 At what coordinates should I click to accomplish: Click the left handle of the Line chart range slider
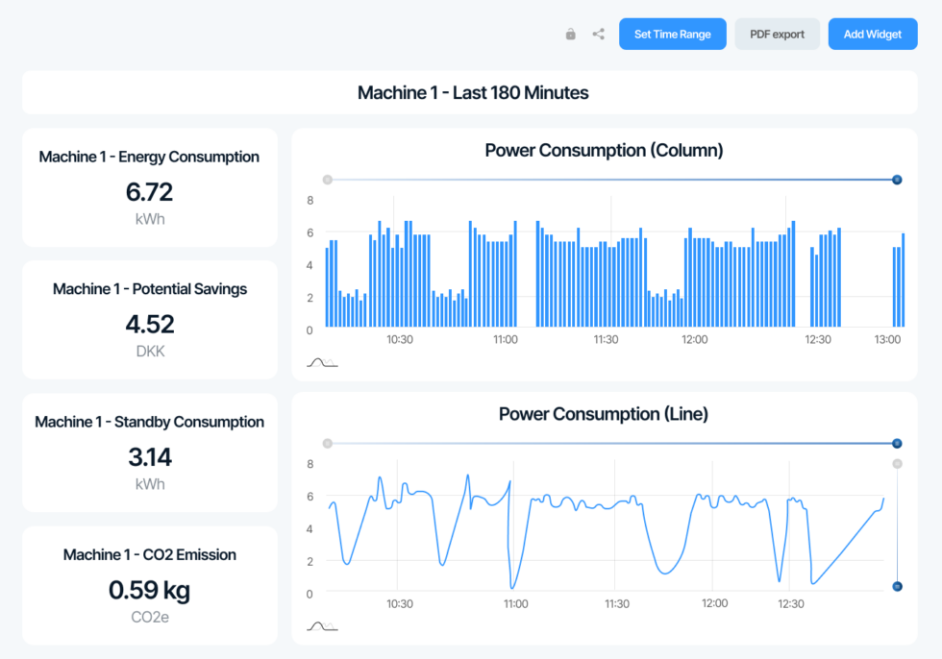pyautogui.click(x=328, y=443)
